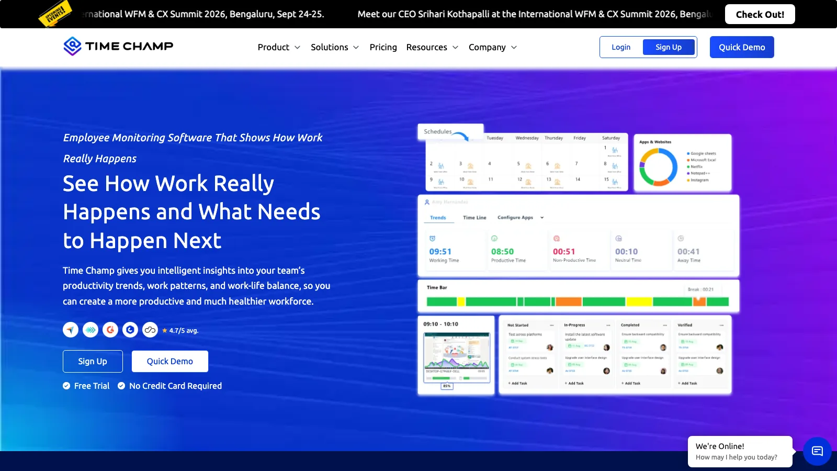Click the Non-Productive Time red icon

[x=557, y=239]
